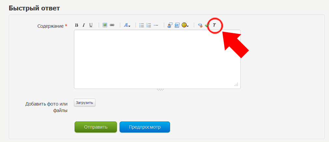The image size is (329, 142).
Task: Insert a code block
Action: click(177, 25)
